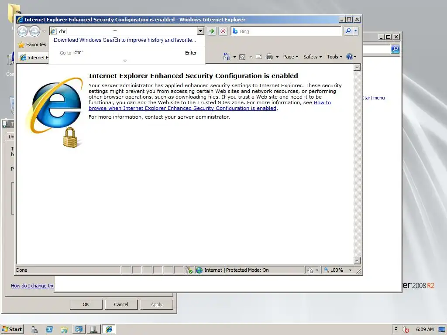Switch to the Control Panel taskbar window button
447x335 pixels.
(x=79, y=330)
